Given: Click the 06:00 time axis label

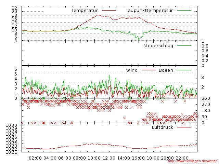Looking at the screenshot, I should coord(65,158).
